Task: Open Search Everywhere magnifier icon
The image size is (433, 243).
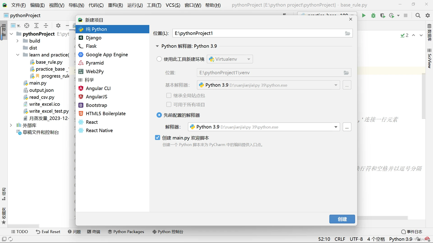Action: coord(418,16)
